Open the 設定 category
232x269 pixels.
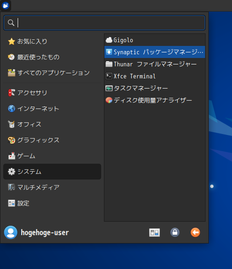point(52,203)
